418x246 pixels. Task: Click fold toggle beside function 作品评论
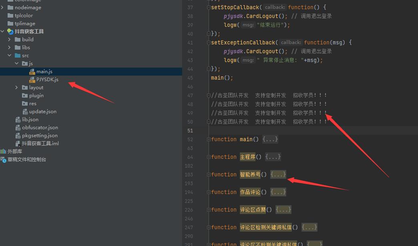click(x=209, y=192)
